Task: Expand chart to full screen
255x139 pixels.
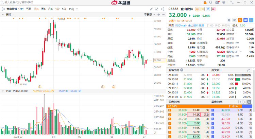Action: (x=157, y=9)
